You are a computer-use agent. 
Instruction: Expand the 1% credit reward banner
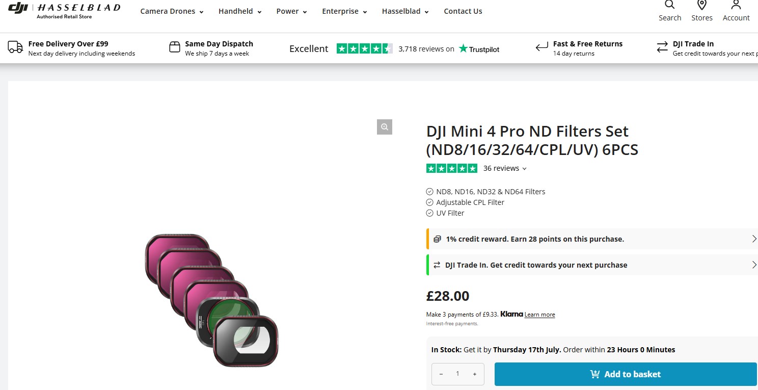[x=591, y=239]
